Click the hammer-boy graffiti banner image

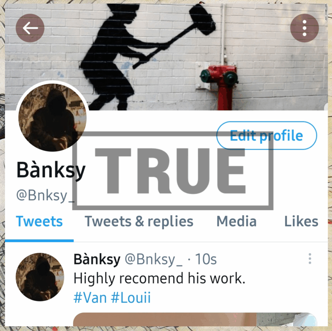tap(166, 57)
